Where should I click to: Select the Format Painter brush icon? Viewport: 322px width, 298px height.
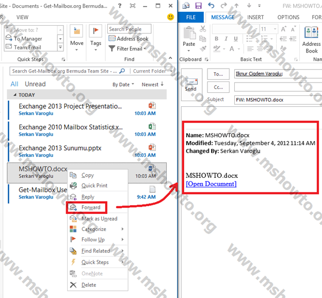click(x=203, y=48)
